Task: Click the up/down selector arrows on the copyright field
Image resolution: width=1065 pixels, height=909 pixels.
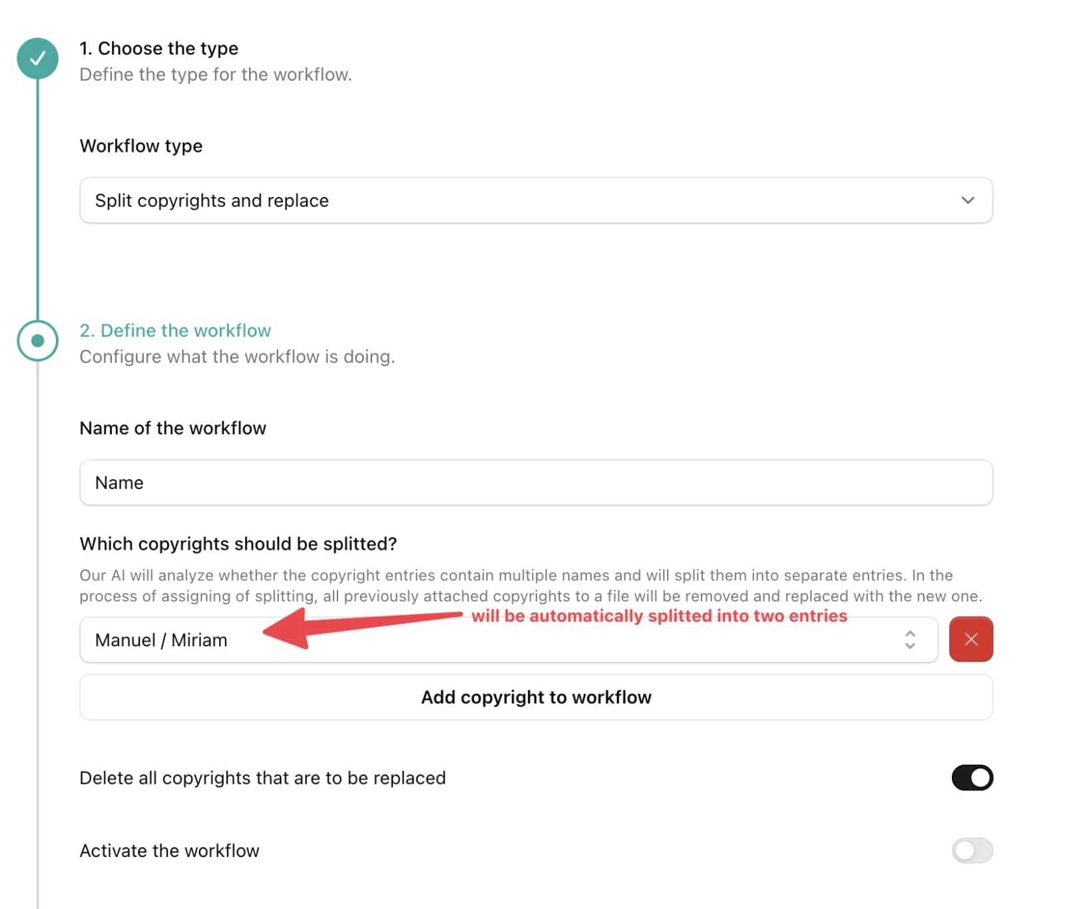Action: tap(910, 639)
